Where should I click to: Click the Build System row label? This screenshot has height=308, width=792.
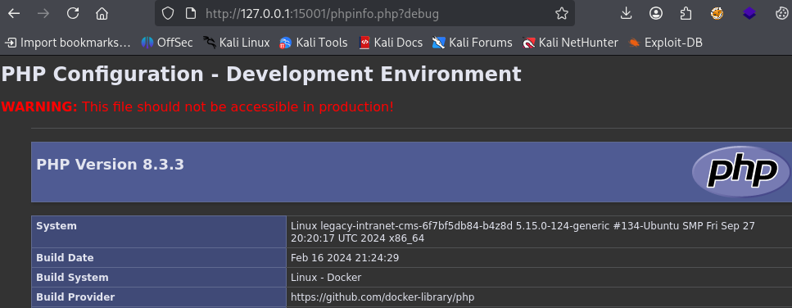72,277
